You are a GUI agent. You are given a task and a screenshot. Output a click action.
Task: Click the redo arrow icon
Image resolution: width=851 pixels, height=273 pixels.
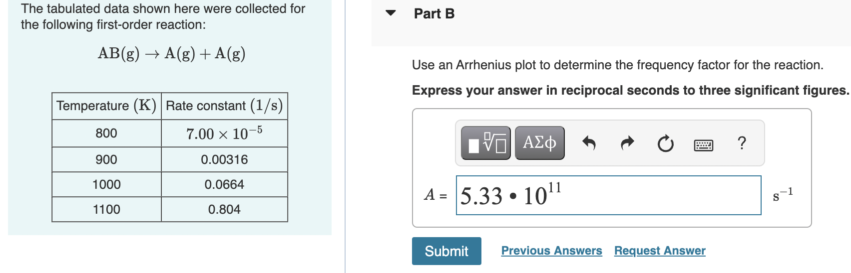pos(627,143)
